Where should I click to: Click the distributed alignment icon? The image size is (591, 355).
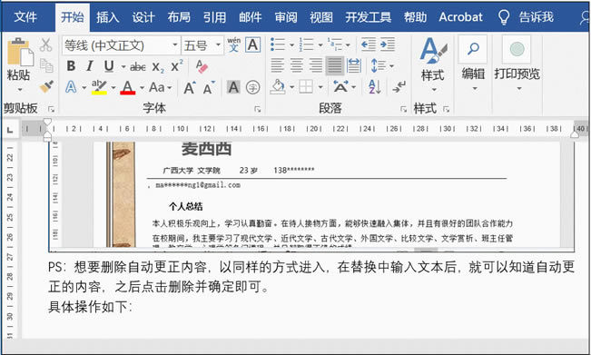click(x=353, y=66)
